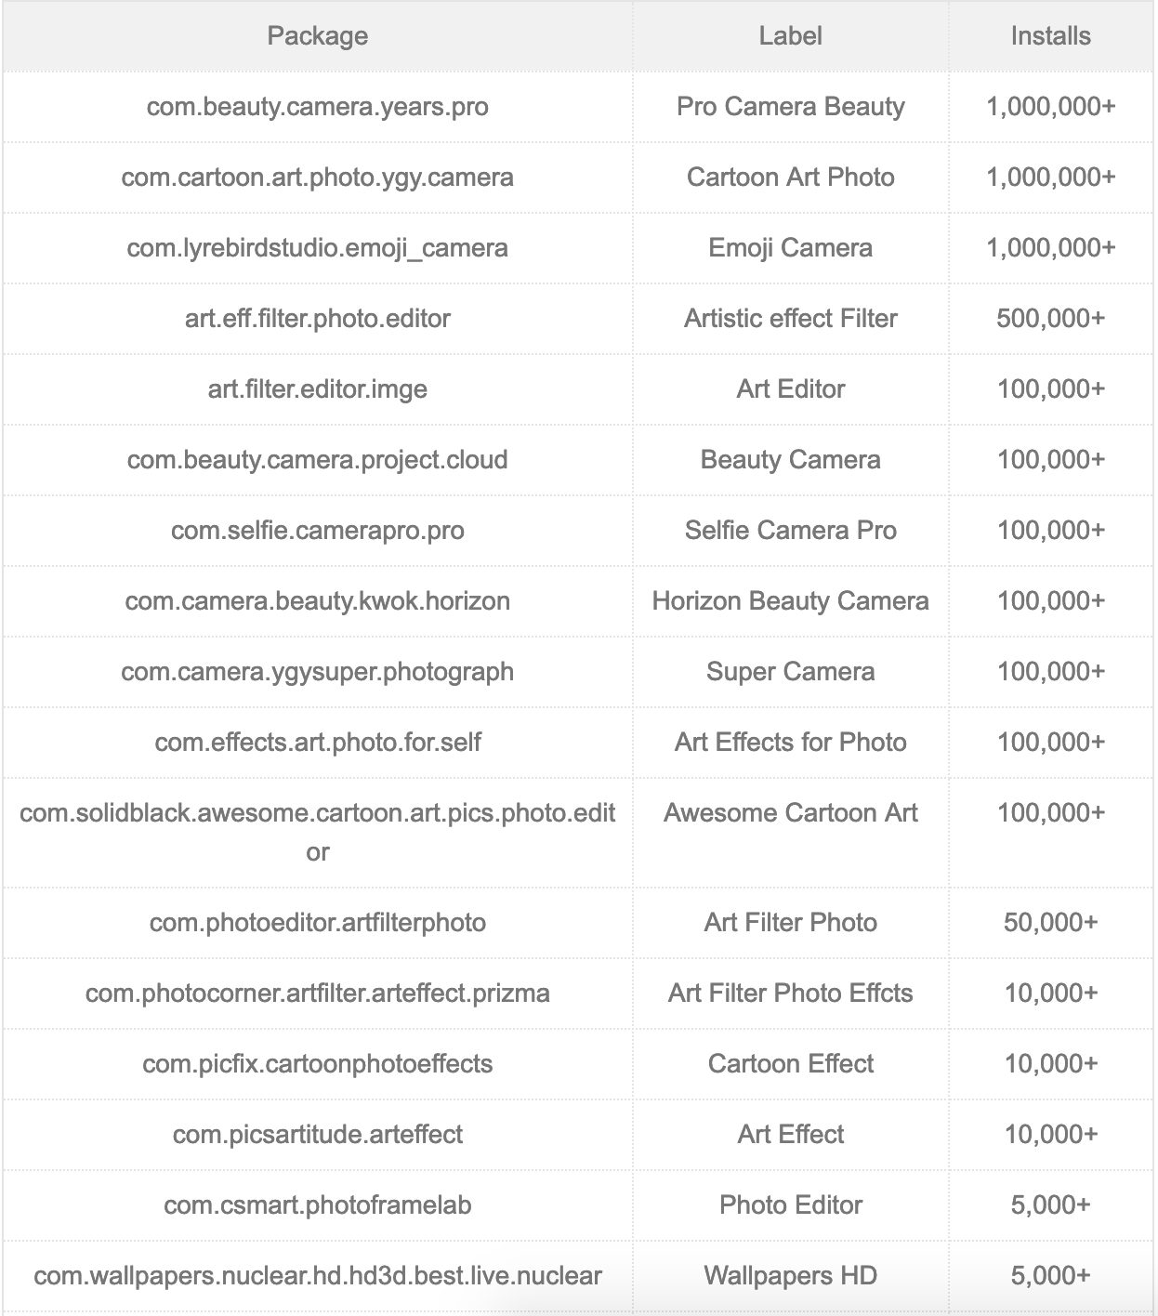Click the Artistic effect Filter label
Screen dimensions: 1158x1316
[790, 319]
